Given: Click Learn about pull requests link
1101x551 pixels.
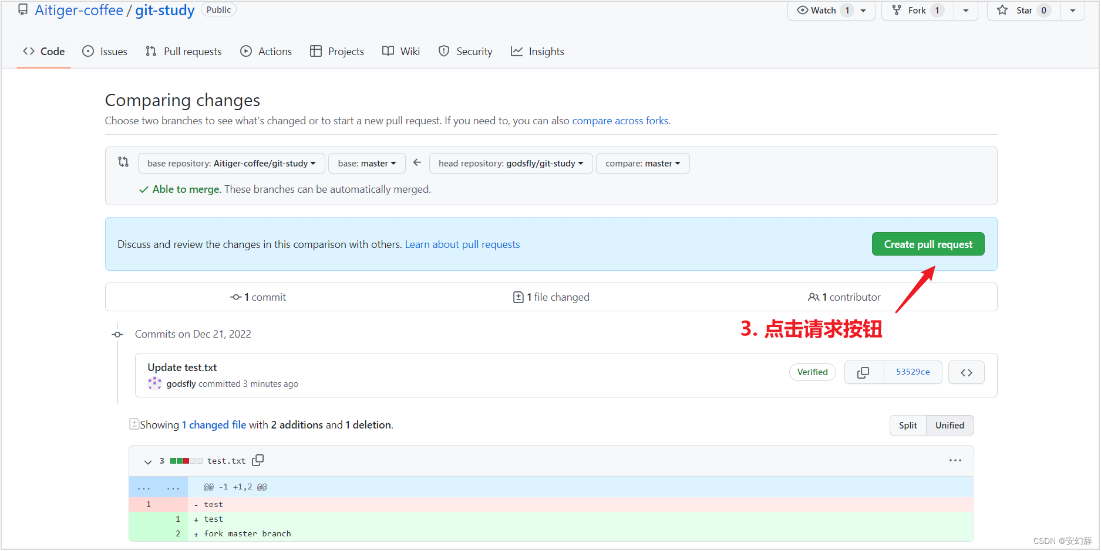Looking at the screenshot, I should pos(462,244).
